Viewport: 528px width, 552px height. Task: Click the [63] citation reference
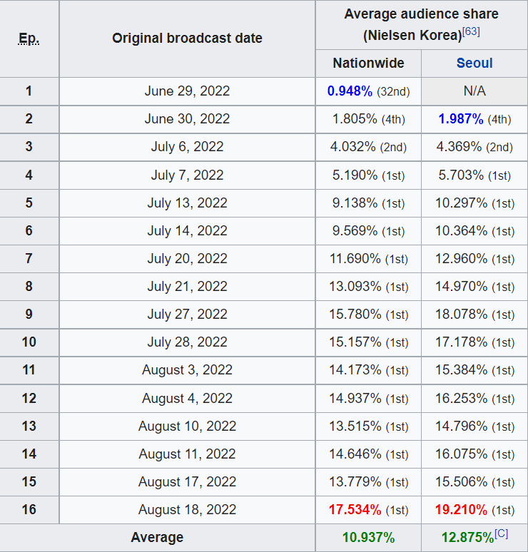click(x=471, y=32)
